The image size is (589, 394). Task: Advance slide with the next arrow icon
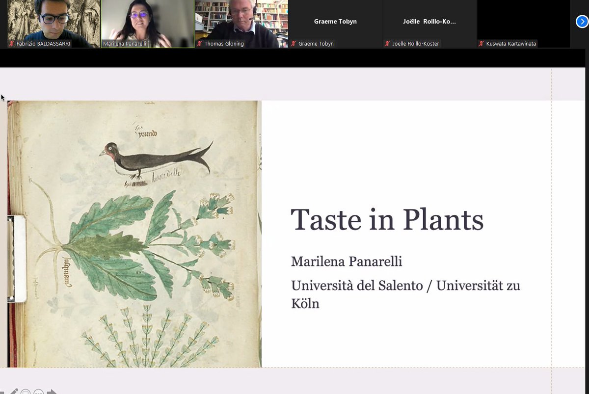(x=51, y=392)
